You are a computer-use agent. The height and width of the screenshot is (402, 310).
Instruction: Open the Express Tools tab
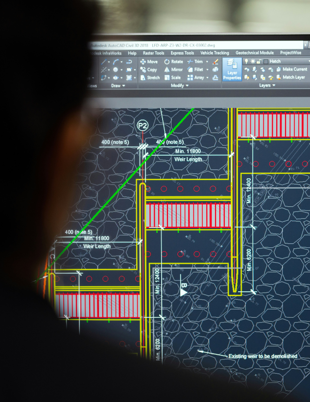pos(182,53)
